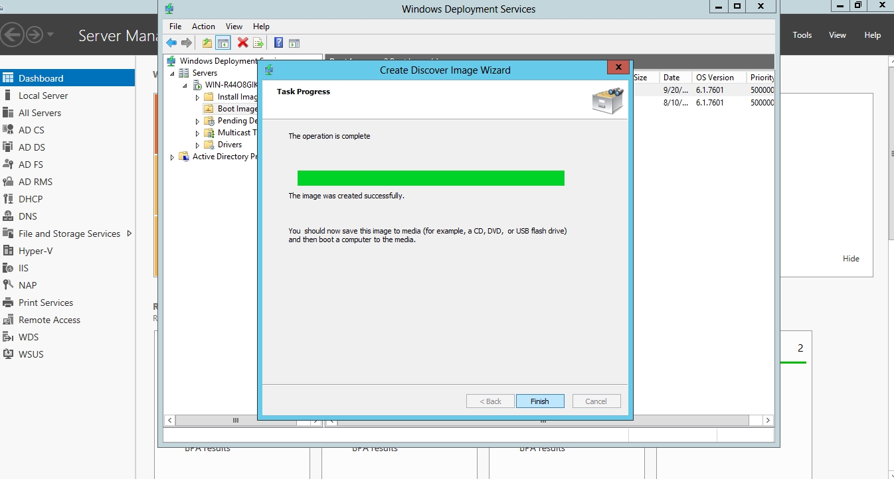
Task: Open the Action menu in WDS
Action: click(203, 27)
